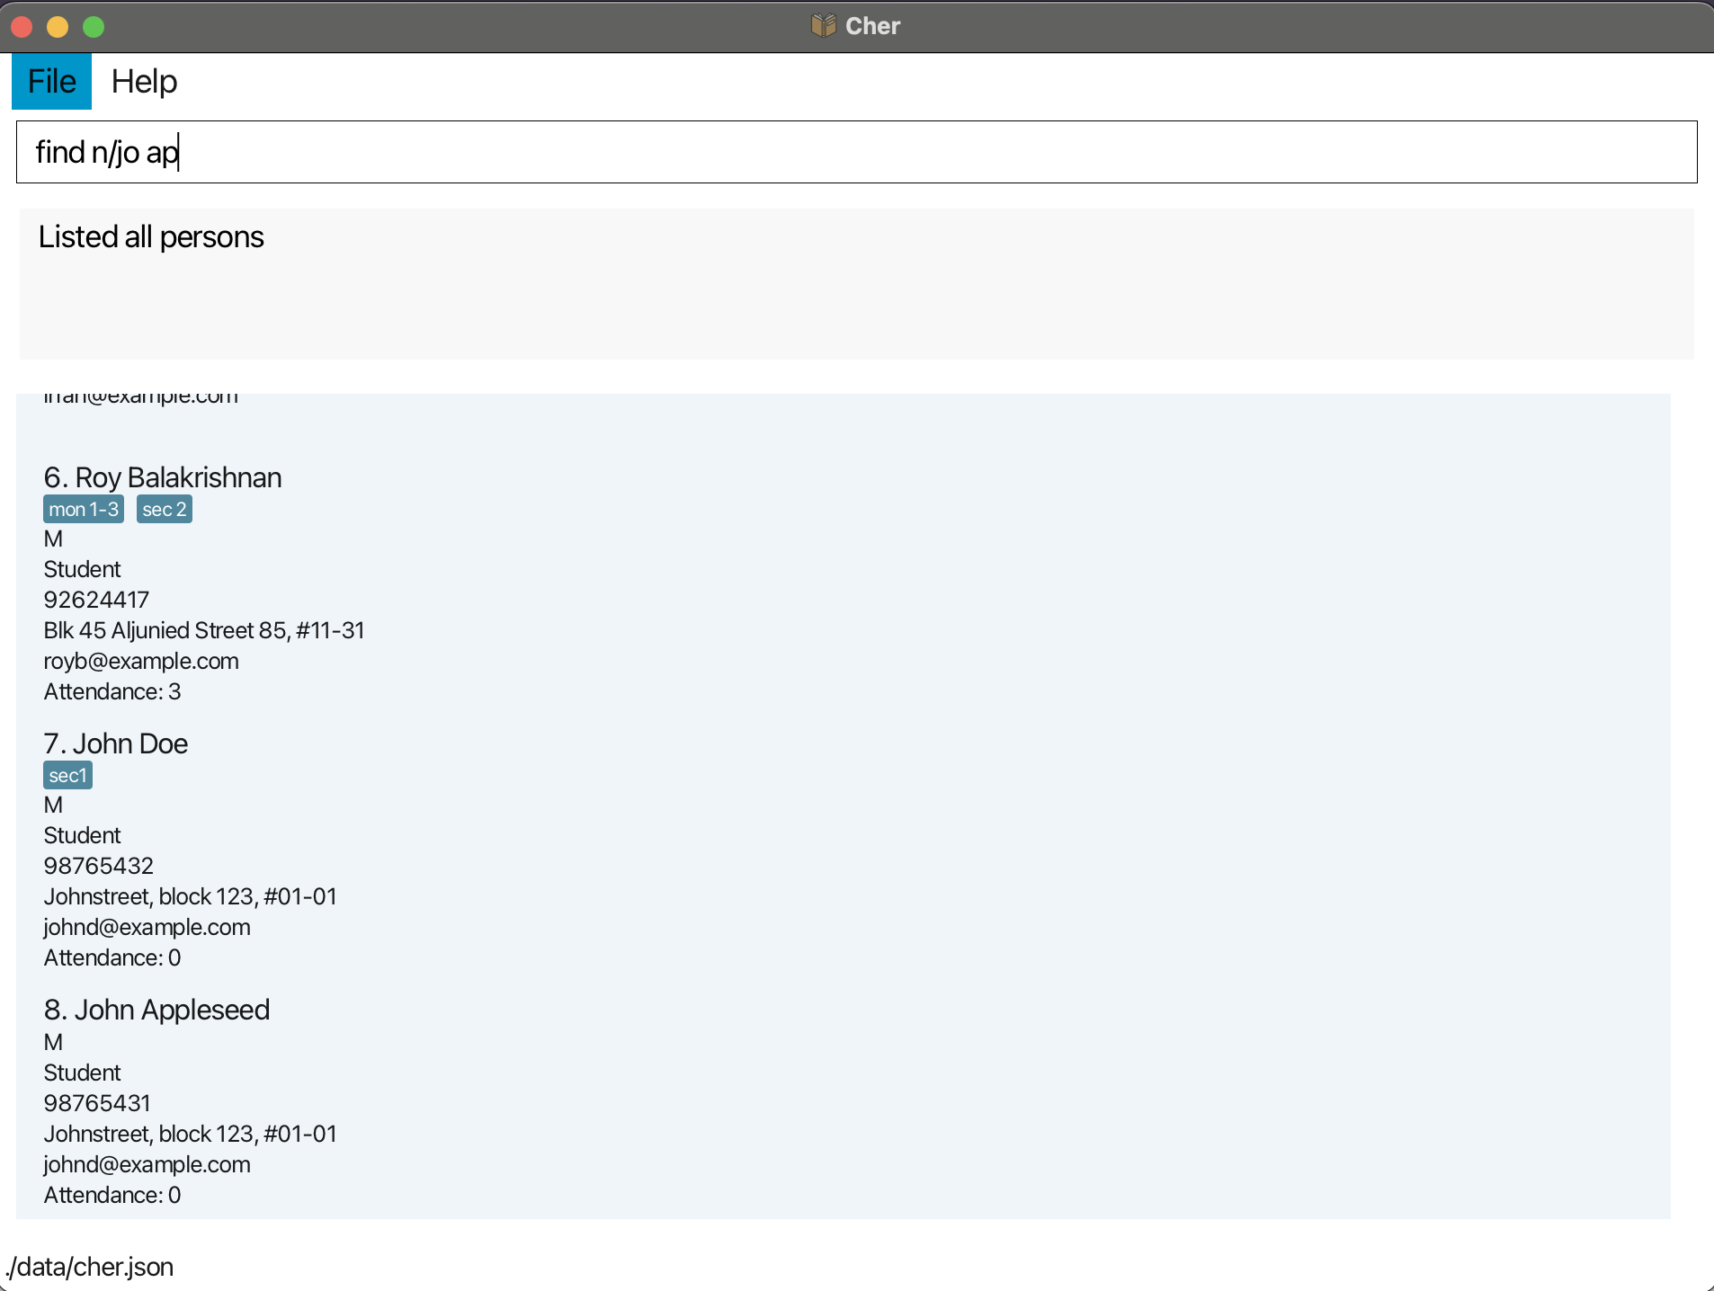Click the 'sec1' tag on John Doe
Viewport: 1714px width, 1291px height.
67,775
